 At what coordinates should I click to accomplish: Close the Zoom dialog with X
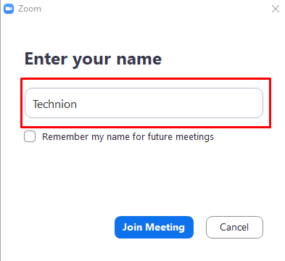[x=276, y=9]
